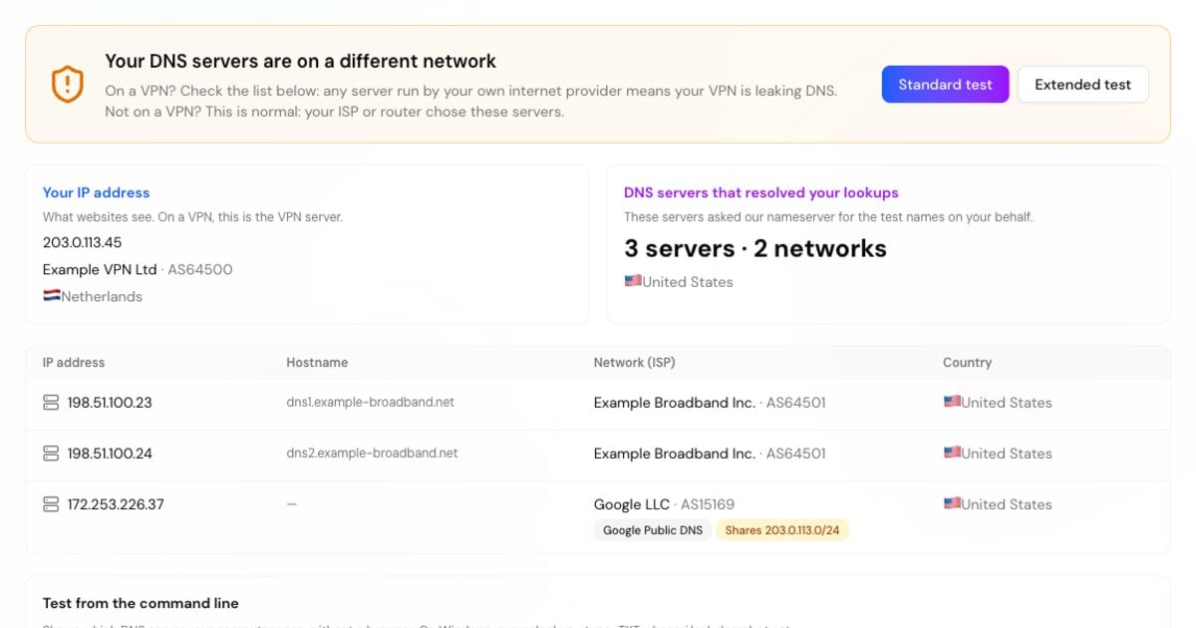Click server icon beside 172.253.226.37
Image resolution: width=1196 pixels, height=628 pixels.
pyautogui.click(x=51, y=504)
